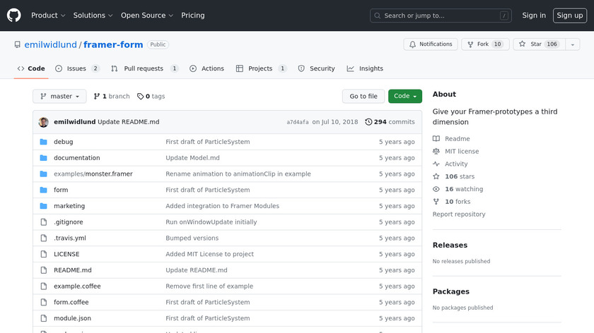
Task: Click emilwidlund's avatar thumbnail
Action: (44, 122)
